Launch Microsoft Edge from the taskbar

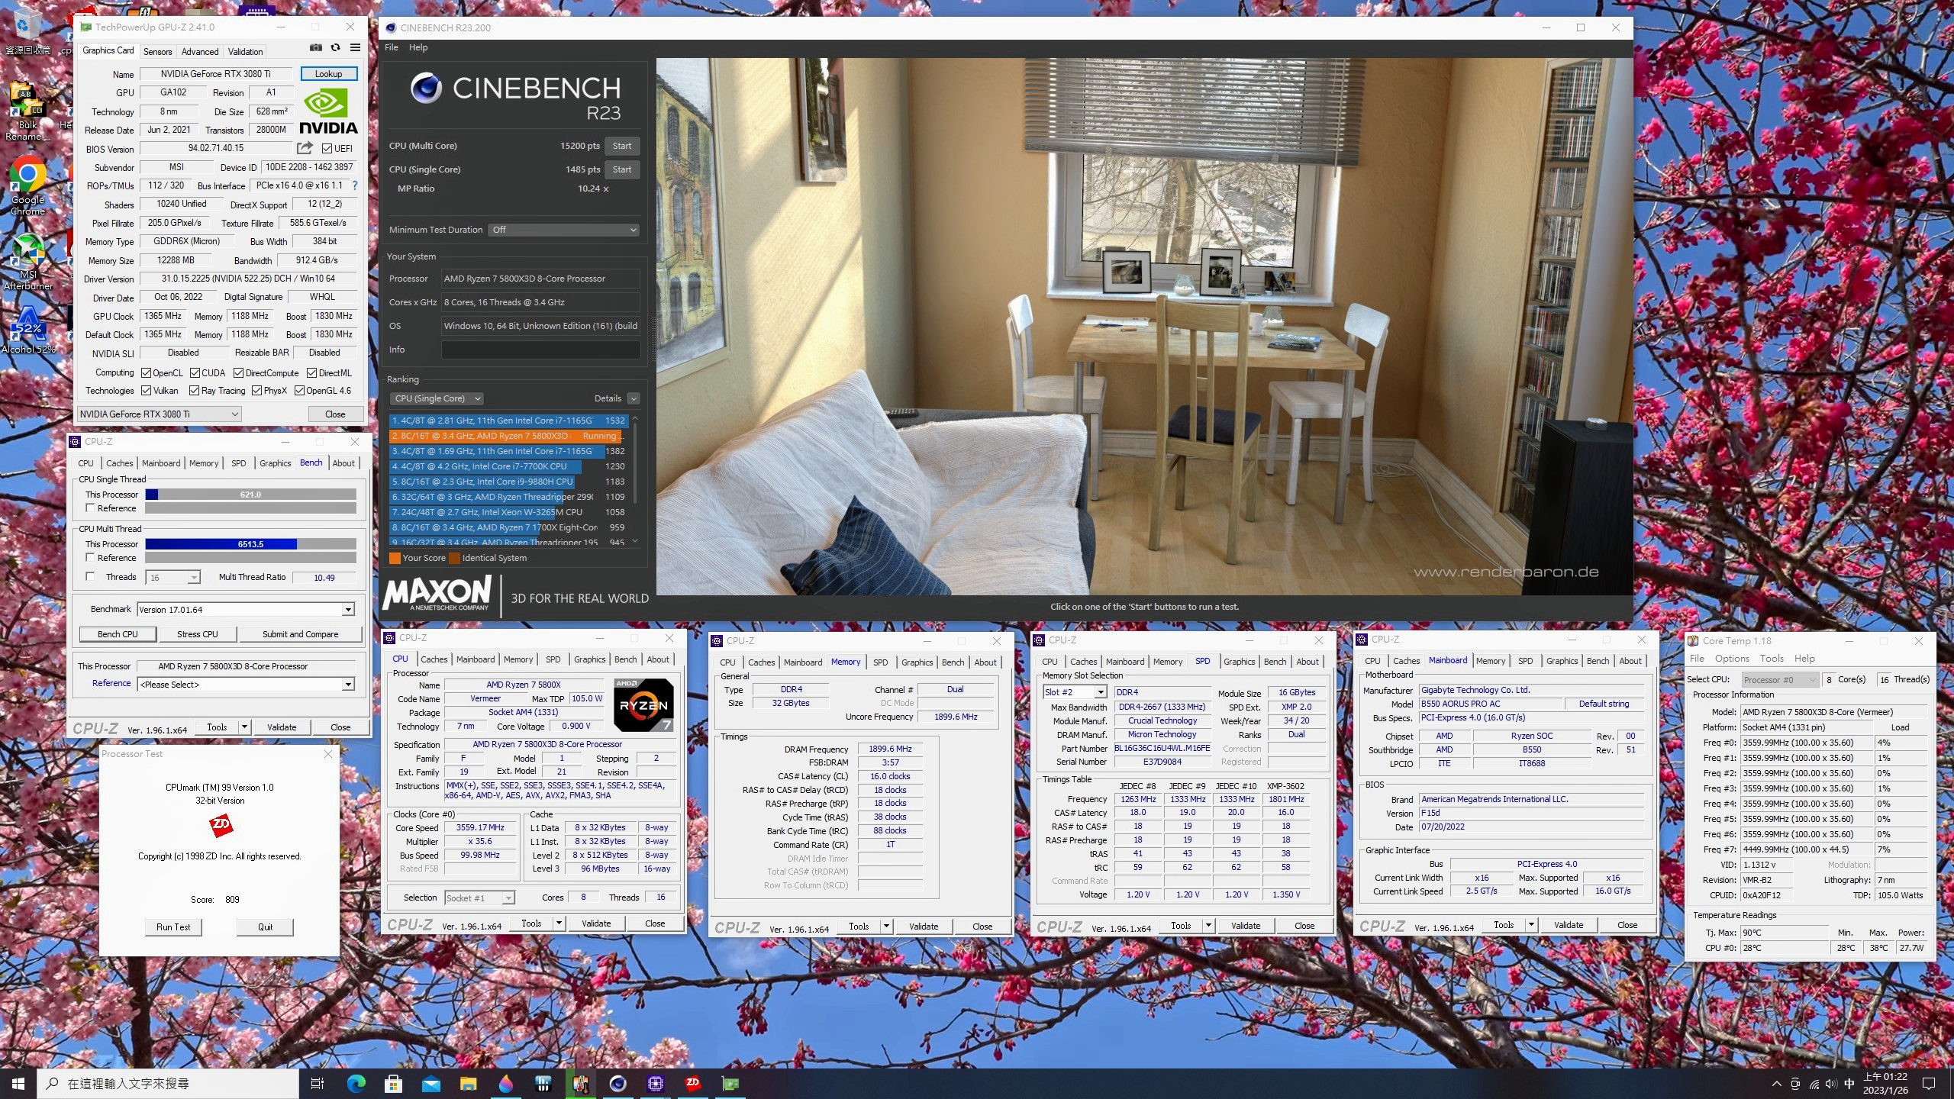point(356,1083)
